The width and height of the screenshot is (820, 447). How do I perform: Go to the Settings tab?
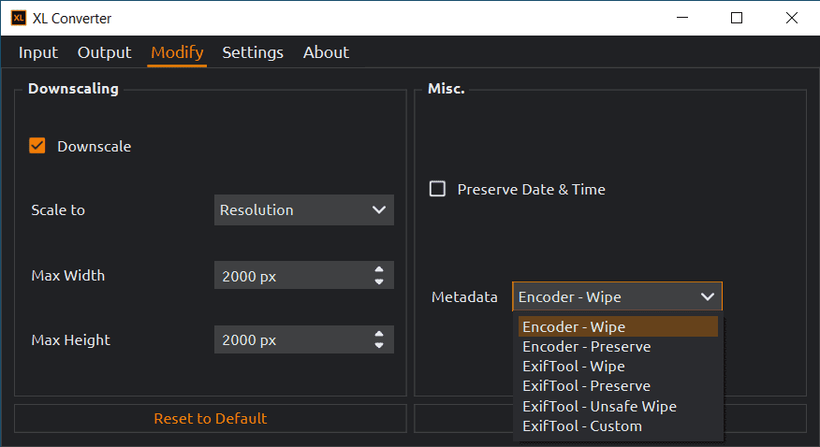pos(253,52)
